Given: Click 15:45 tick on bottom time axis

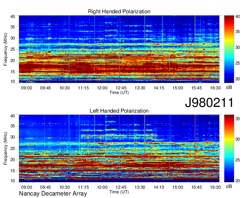Looking at the screenshot, I should tap(197, 187).
